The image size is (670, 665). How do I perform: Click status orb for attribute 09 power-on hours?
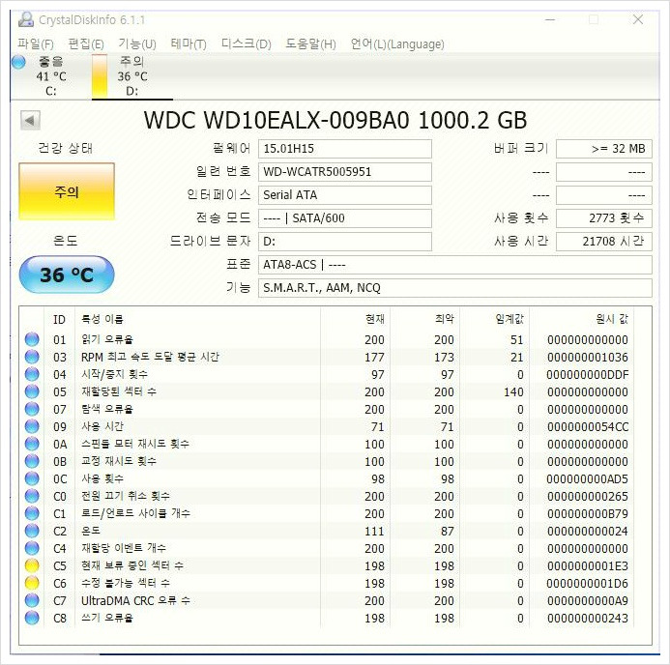click(x=32, y=426)
